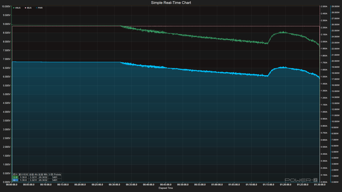The height and width of the screenshot is (192, 342).
Task: Click the green VBUS legend color marker
Action: (14, 8)
